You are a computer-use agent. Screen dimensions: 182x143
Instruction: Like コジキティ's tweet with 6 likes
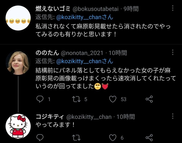point(113,138)
